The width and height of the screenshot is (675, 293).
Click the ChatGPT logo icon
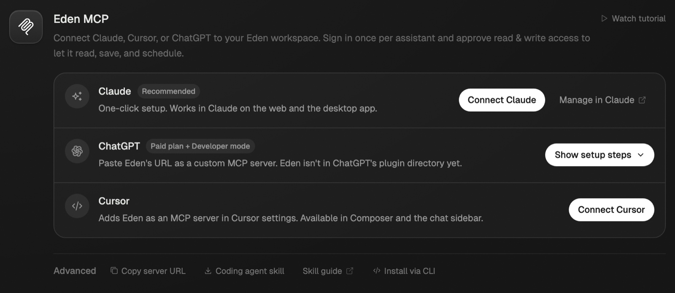pyautogui.click(x=77, y=151)
